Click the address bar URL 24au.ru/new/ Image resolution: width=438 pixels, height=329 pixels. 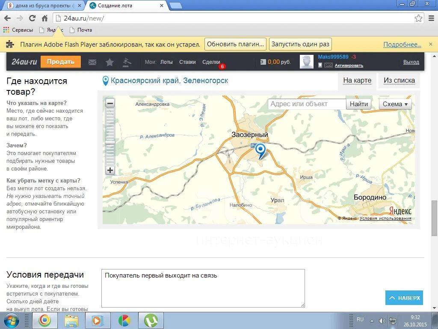(x=84, y=18)
